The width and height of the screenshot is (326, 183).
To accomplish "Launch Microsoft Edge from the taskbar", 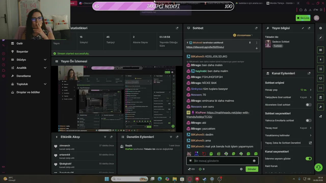I will tap(160, 179).
